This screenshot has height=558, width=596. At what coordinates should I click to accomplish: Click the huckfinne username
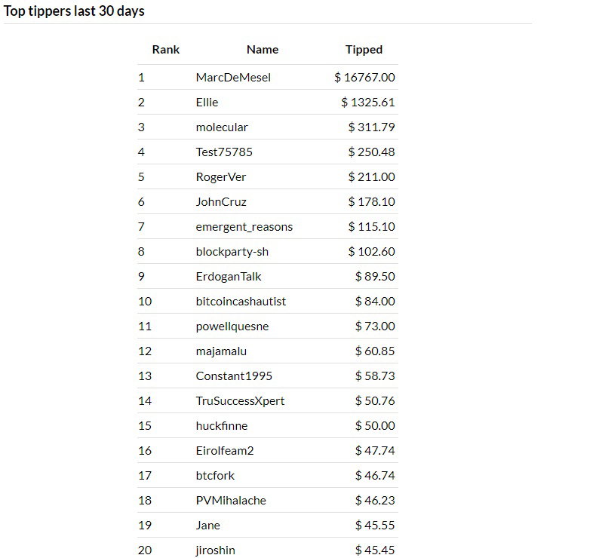[222, 426]
